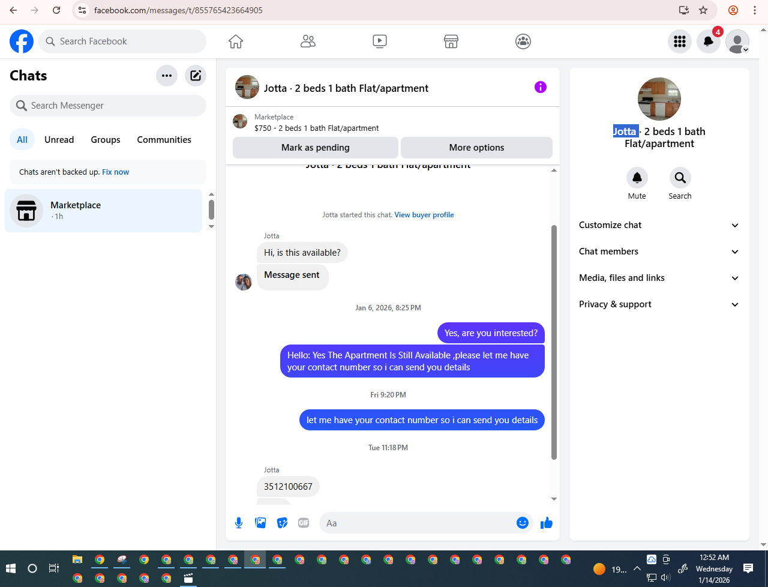The height and width of the screenshot is (587, 768).
Task: Search in conversation magnifier icon
Action: click(680, 178)
